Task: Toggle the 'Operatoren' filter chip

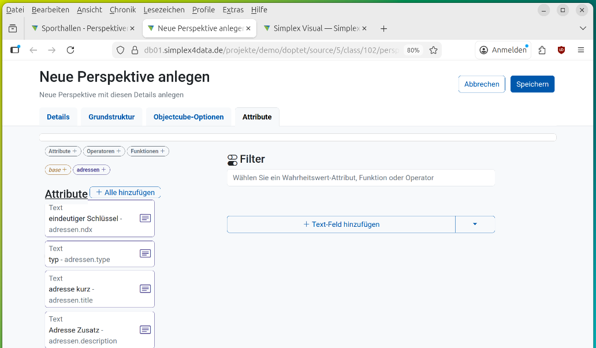Action: 104,151
